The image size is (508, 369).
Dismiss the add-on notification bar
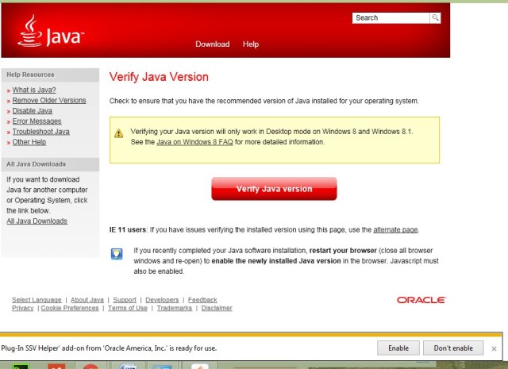(x=494, y=348)
